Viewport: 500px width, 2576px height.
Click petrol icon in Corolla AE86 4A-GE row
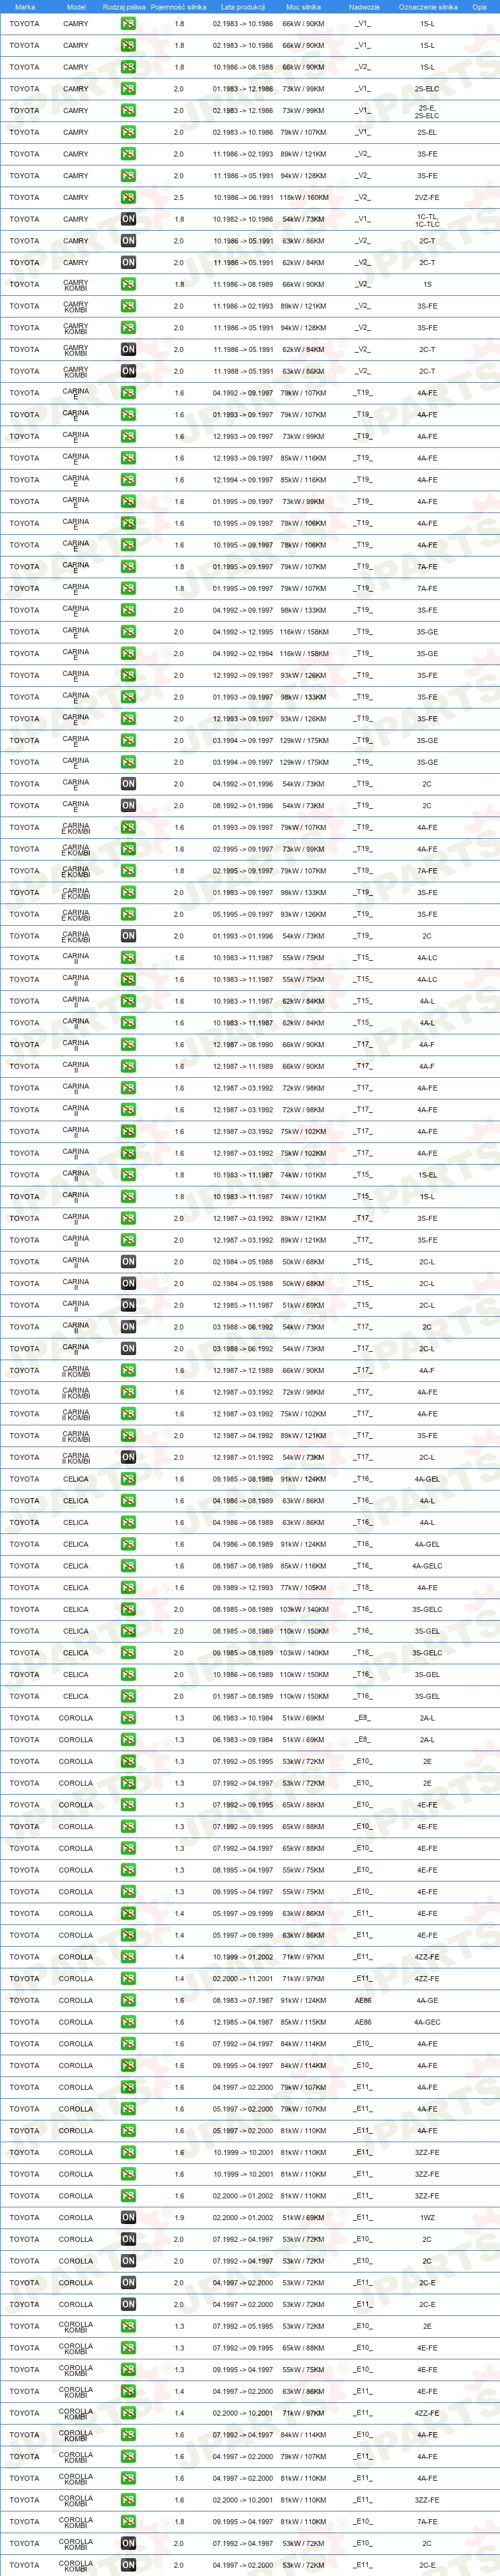128,2001
